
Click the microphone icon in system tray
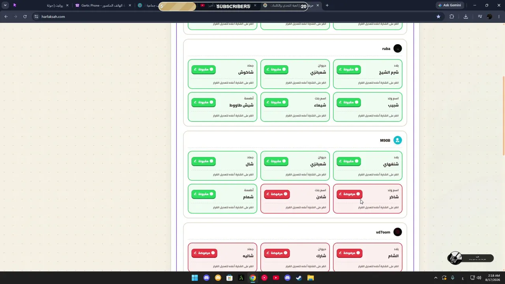453,278
